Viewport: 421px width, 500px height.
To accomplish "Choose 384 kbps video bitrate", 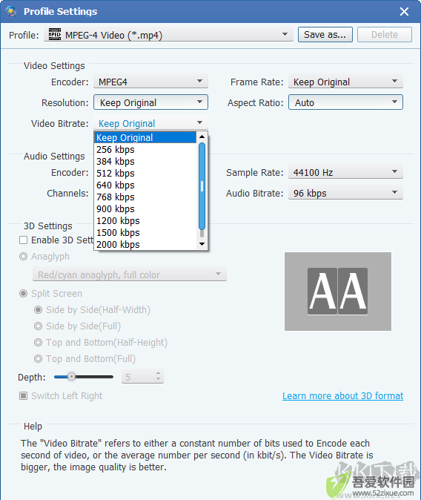I will click(145, 161).
